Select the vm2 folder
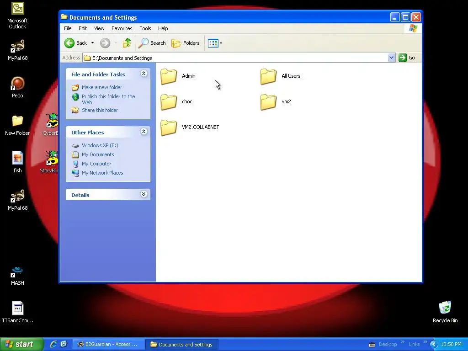468x351 pixels. pos(275,102)
